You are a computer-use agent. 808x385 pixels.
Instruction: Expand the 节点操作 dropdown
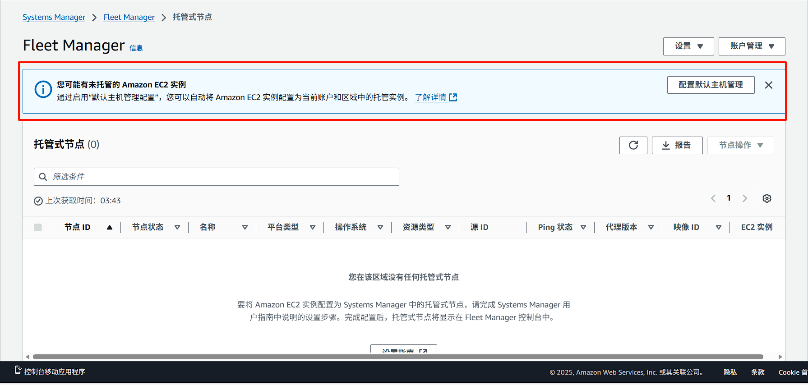click(740, 145)
